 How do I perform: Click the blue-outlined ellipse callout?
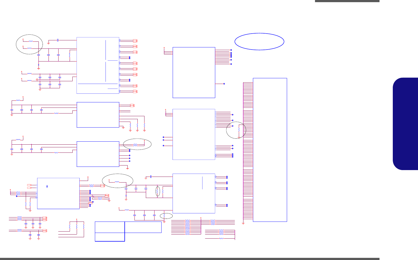pos(259,42)
